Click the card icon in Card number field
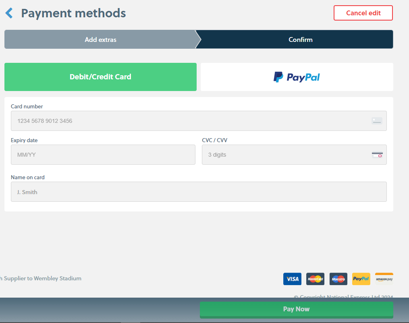Viewport: 409px width, 323px height. point(377,121)
